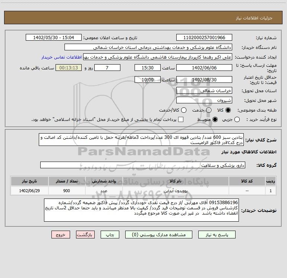
Task: Click the بازگشت back button
Action: click(x=85, y=235)
